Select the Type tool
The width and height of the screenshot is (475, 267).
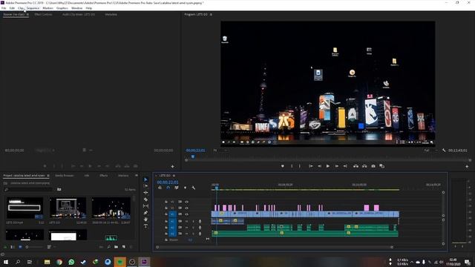click(x=145, y=225)
